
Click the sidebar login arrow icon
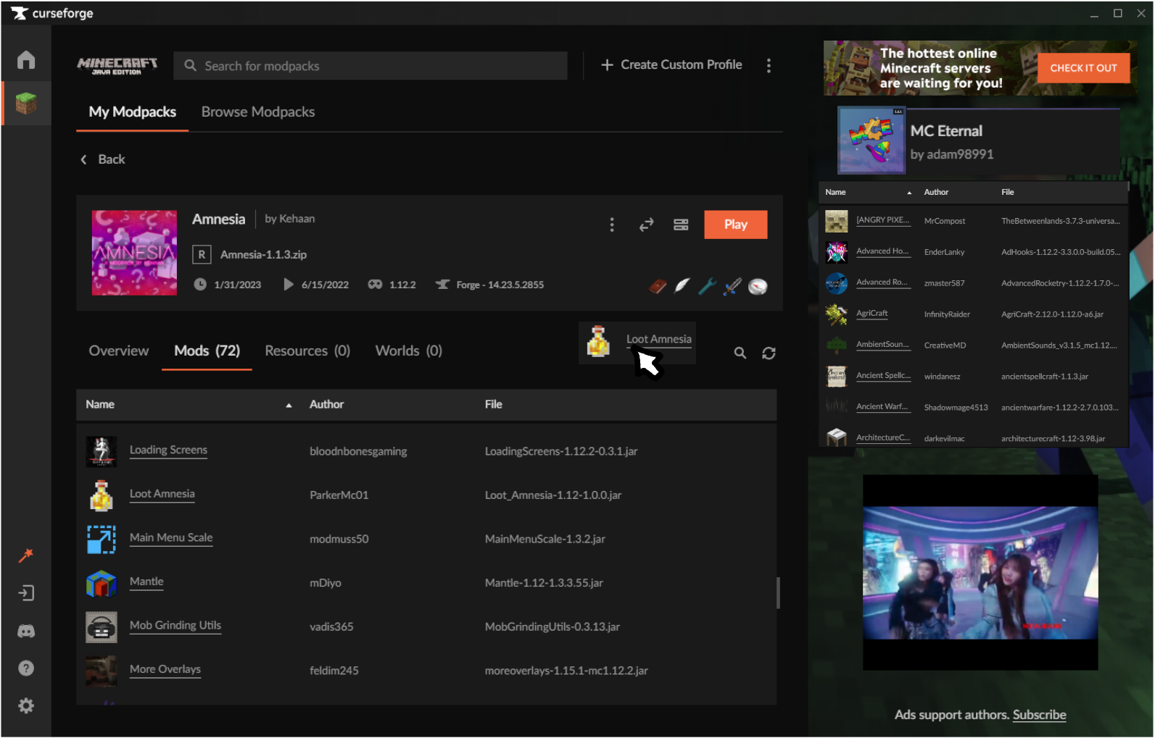coord(26,593)
